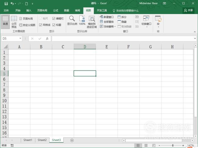Click the 共享 Share button
Image resolution: width=198 pixels, height=148 pixels.
188,10
